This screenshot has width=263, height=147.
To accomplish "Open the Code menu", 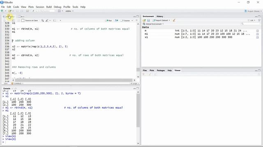I will 16,7.
